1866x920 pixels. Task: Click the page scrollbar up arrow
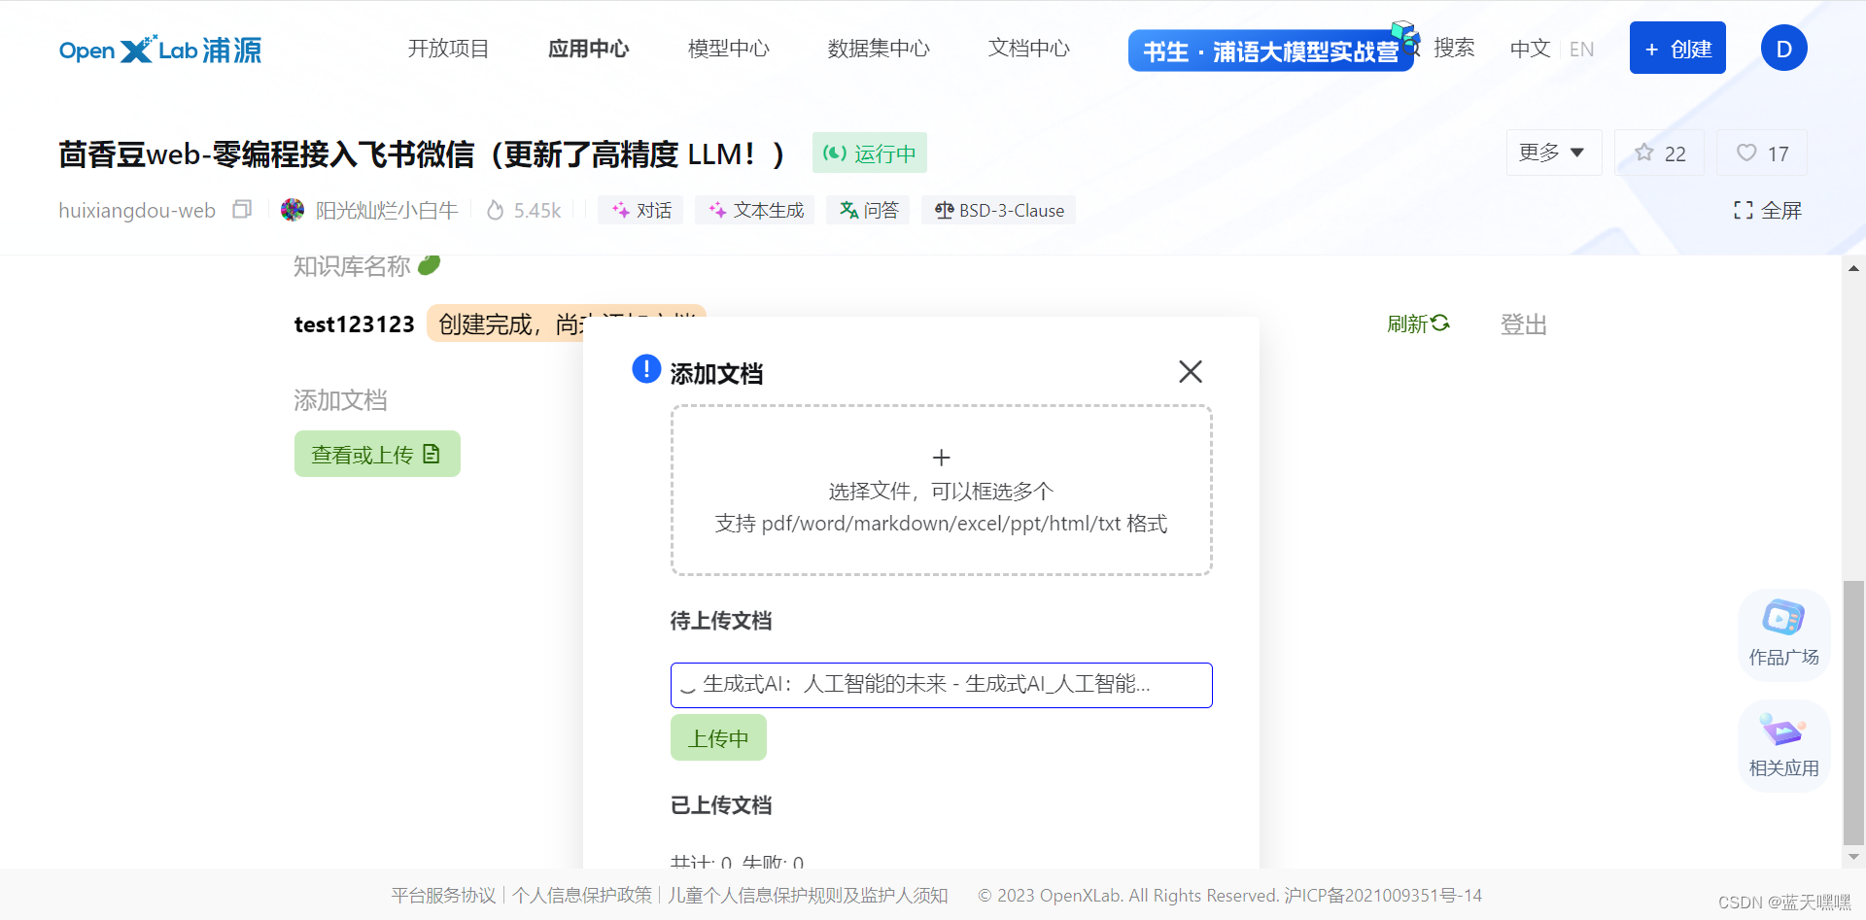1853,267
